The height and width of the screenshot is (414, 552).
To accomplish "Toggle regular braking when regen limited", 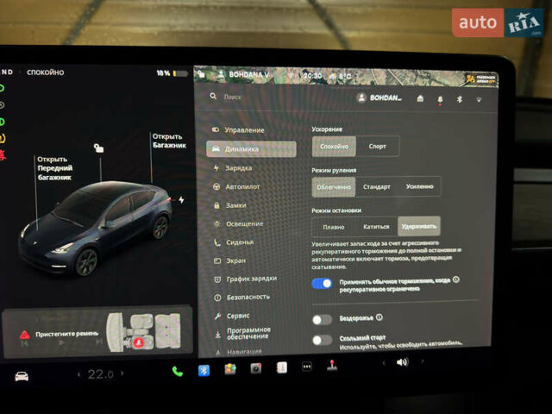I will (x=322, y=284).
